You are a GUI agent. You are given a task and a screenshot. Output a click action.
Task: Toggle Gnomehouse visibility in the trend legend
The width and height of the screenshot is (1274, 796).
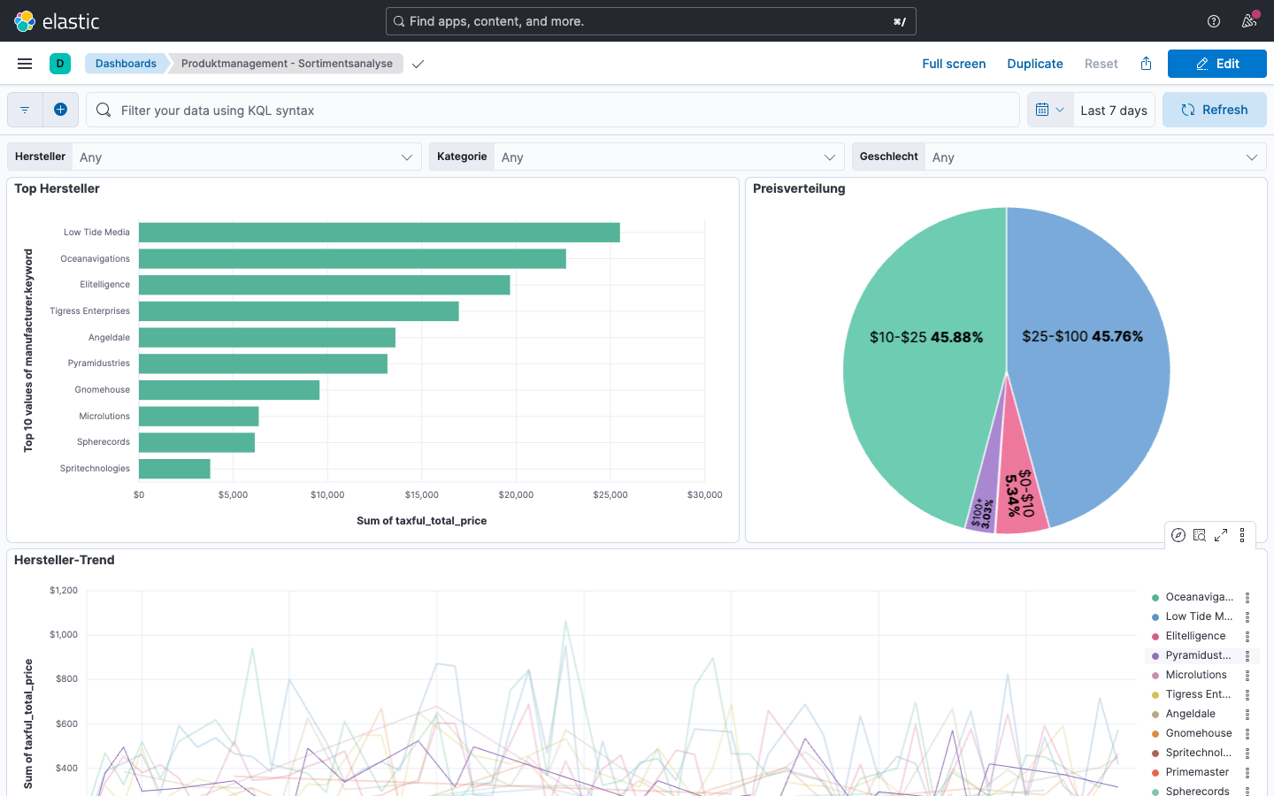point(1198,732)
